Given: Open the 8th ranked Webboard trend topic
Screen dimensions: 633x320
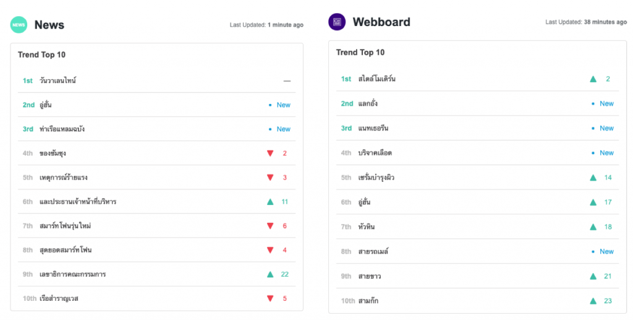Looking at the screenshot, I should [373, 251].
